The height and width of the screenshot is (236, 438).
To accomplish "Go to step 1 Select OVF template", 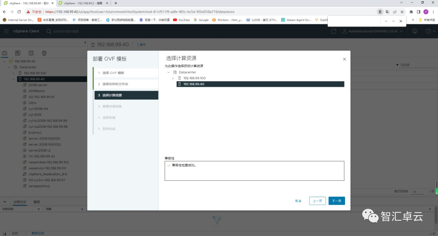I will click(x=126, y=73).
